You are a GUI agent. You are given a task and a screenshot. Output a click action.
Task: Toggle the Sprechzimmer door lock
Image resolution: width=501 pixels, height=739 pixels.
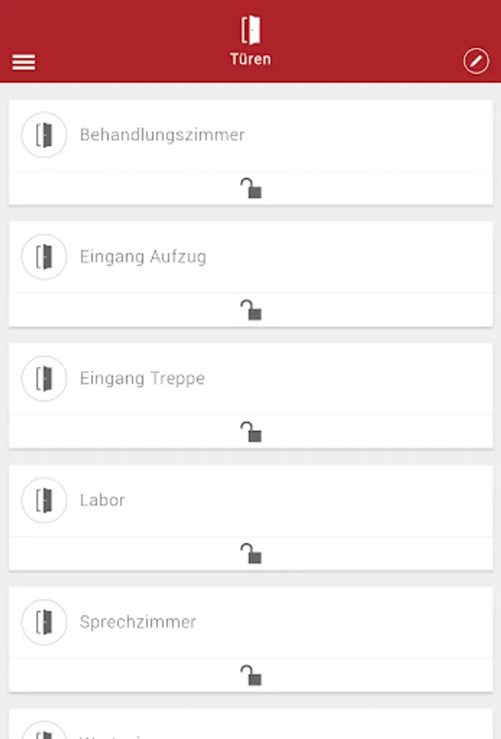pyautogui.click(x=250, y=675)
